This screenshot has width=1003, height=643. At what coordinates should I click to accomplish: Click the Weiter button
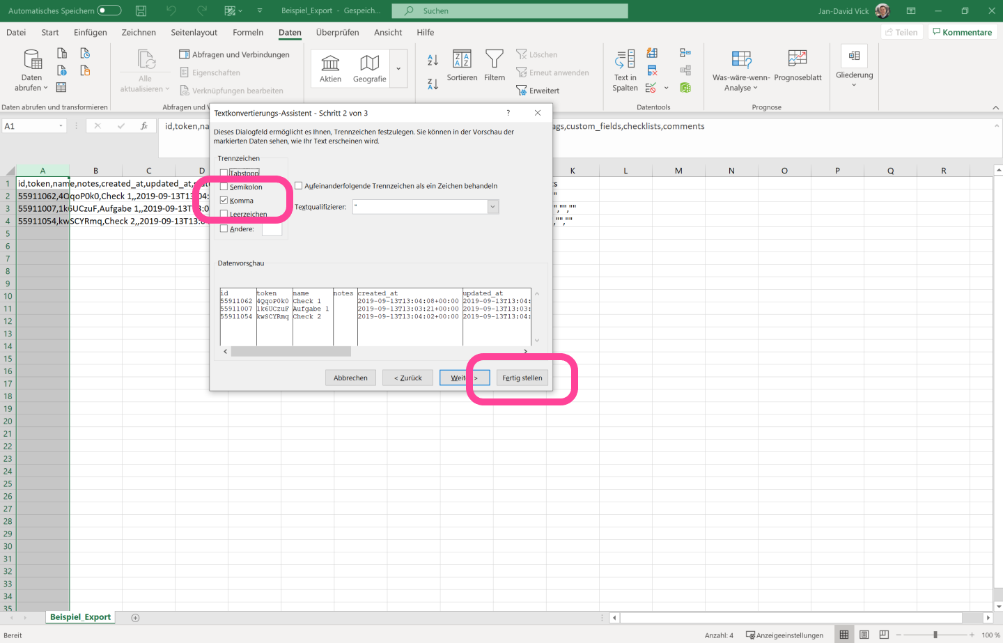click(465, 378)
